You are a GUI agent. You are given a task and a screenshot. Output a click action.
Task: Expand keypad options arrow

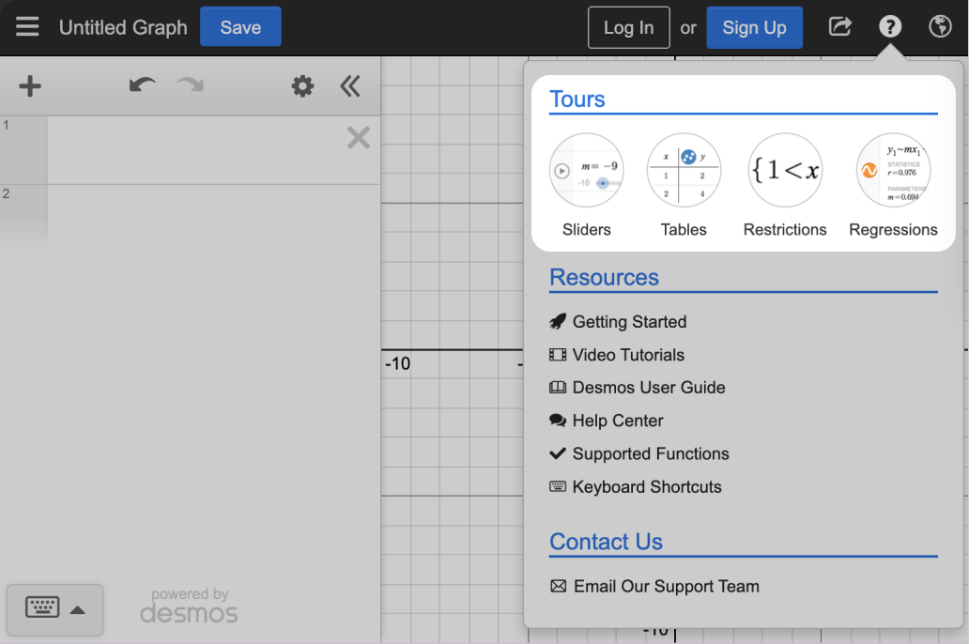(78, 610)
